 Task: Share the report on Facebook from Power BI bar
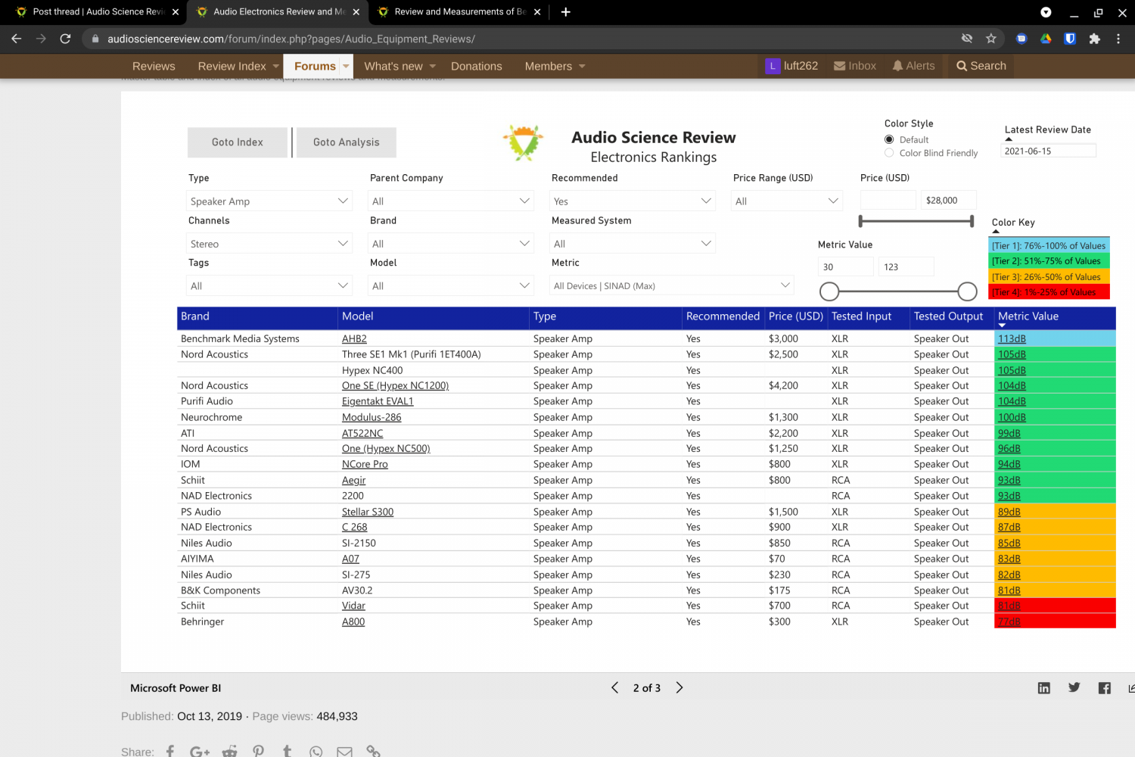pyautogui.click(x=1105, y=687)
